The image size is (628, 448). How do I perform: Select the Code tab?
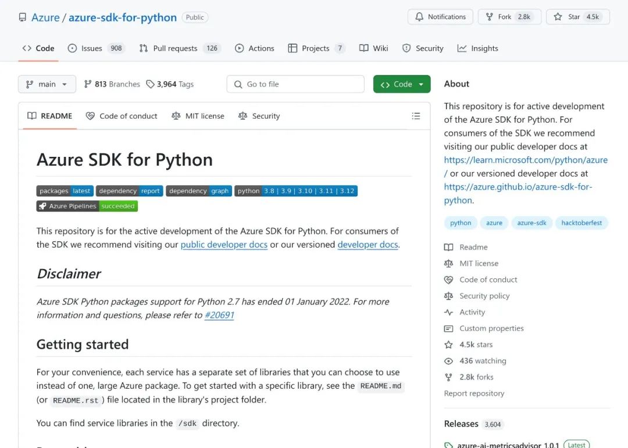[x=38, y=48]
